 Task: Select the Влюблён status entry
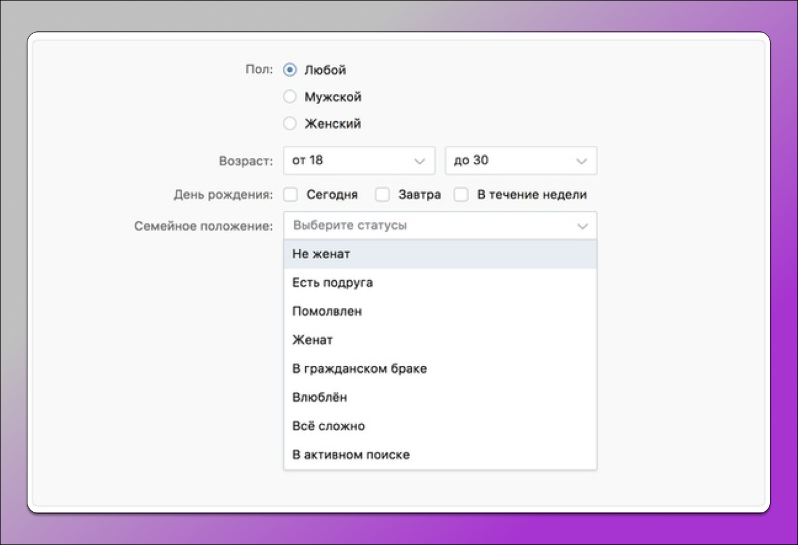(x=319, y=397)
